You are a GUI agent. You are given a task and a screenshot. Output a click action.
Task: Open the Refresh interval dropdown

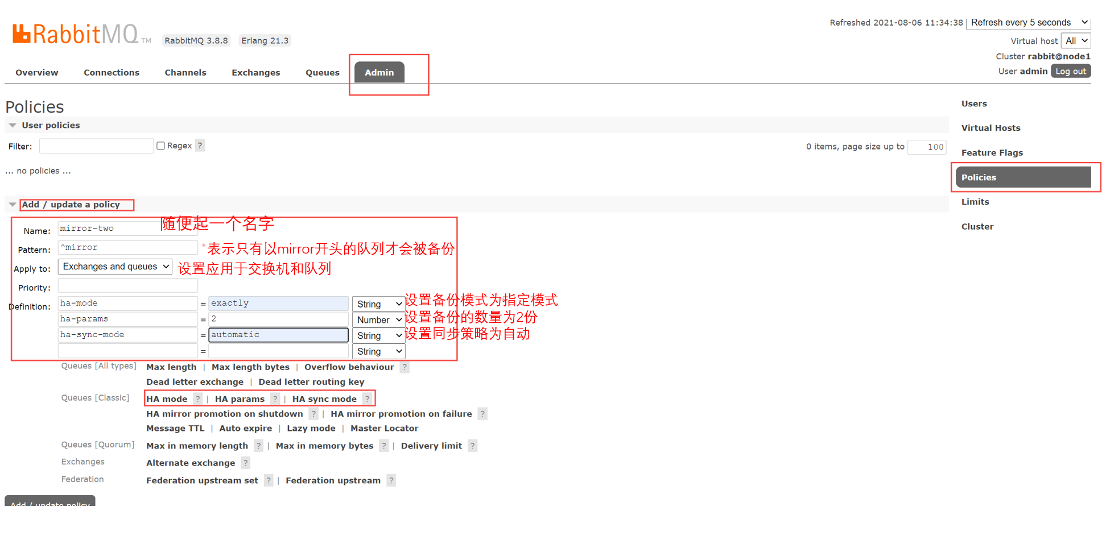point(1029,23)
